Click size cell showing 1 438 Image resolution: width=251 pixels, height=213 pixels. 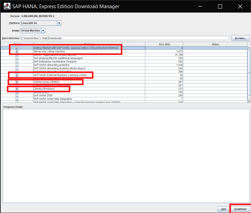[164, 65]
